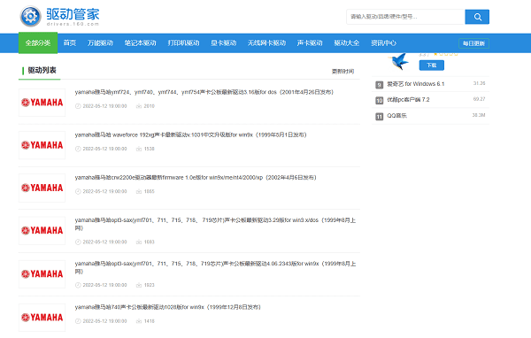
Task: Open 爱奇艺 for Windows 6.1 item
Action: pyautogui.click(x=416, y=84)
